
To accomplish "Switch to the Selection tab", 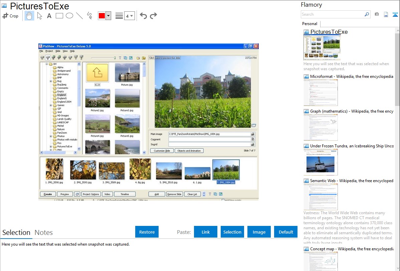I will 16,233.
